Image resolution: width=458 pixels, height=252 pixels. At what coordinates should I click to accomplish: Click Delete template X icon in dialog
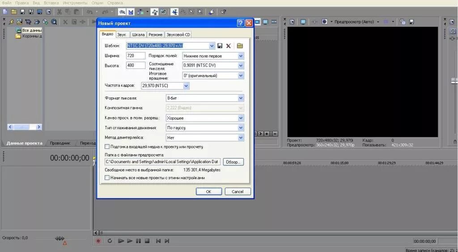click(x=229, y=46)
